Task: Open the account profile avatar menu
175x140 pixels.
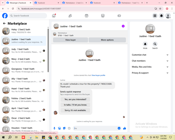Action: pos(168,16)
